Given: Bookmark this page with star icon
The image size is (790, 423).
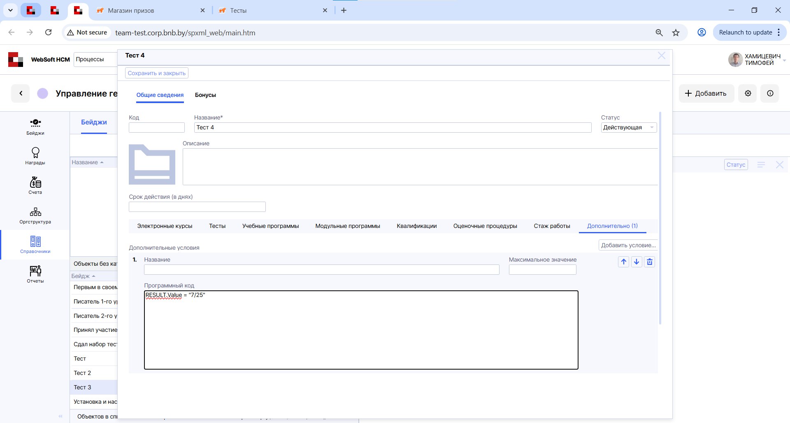Looking at the screenshot, I should 676,33.
